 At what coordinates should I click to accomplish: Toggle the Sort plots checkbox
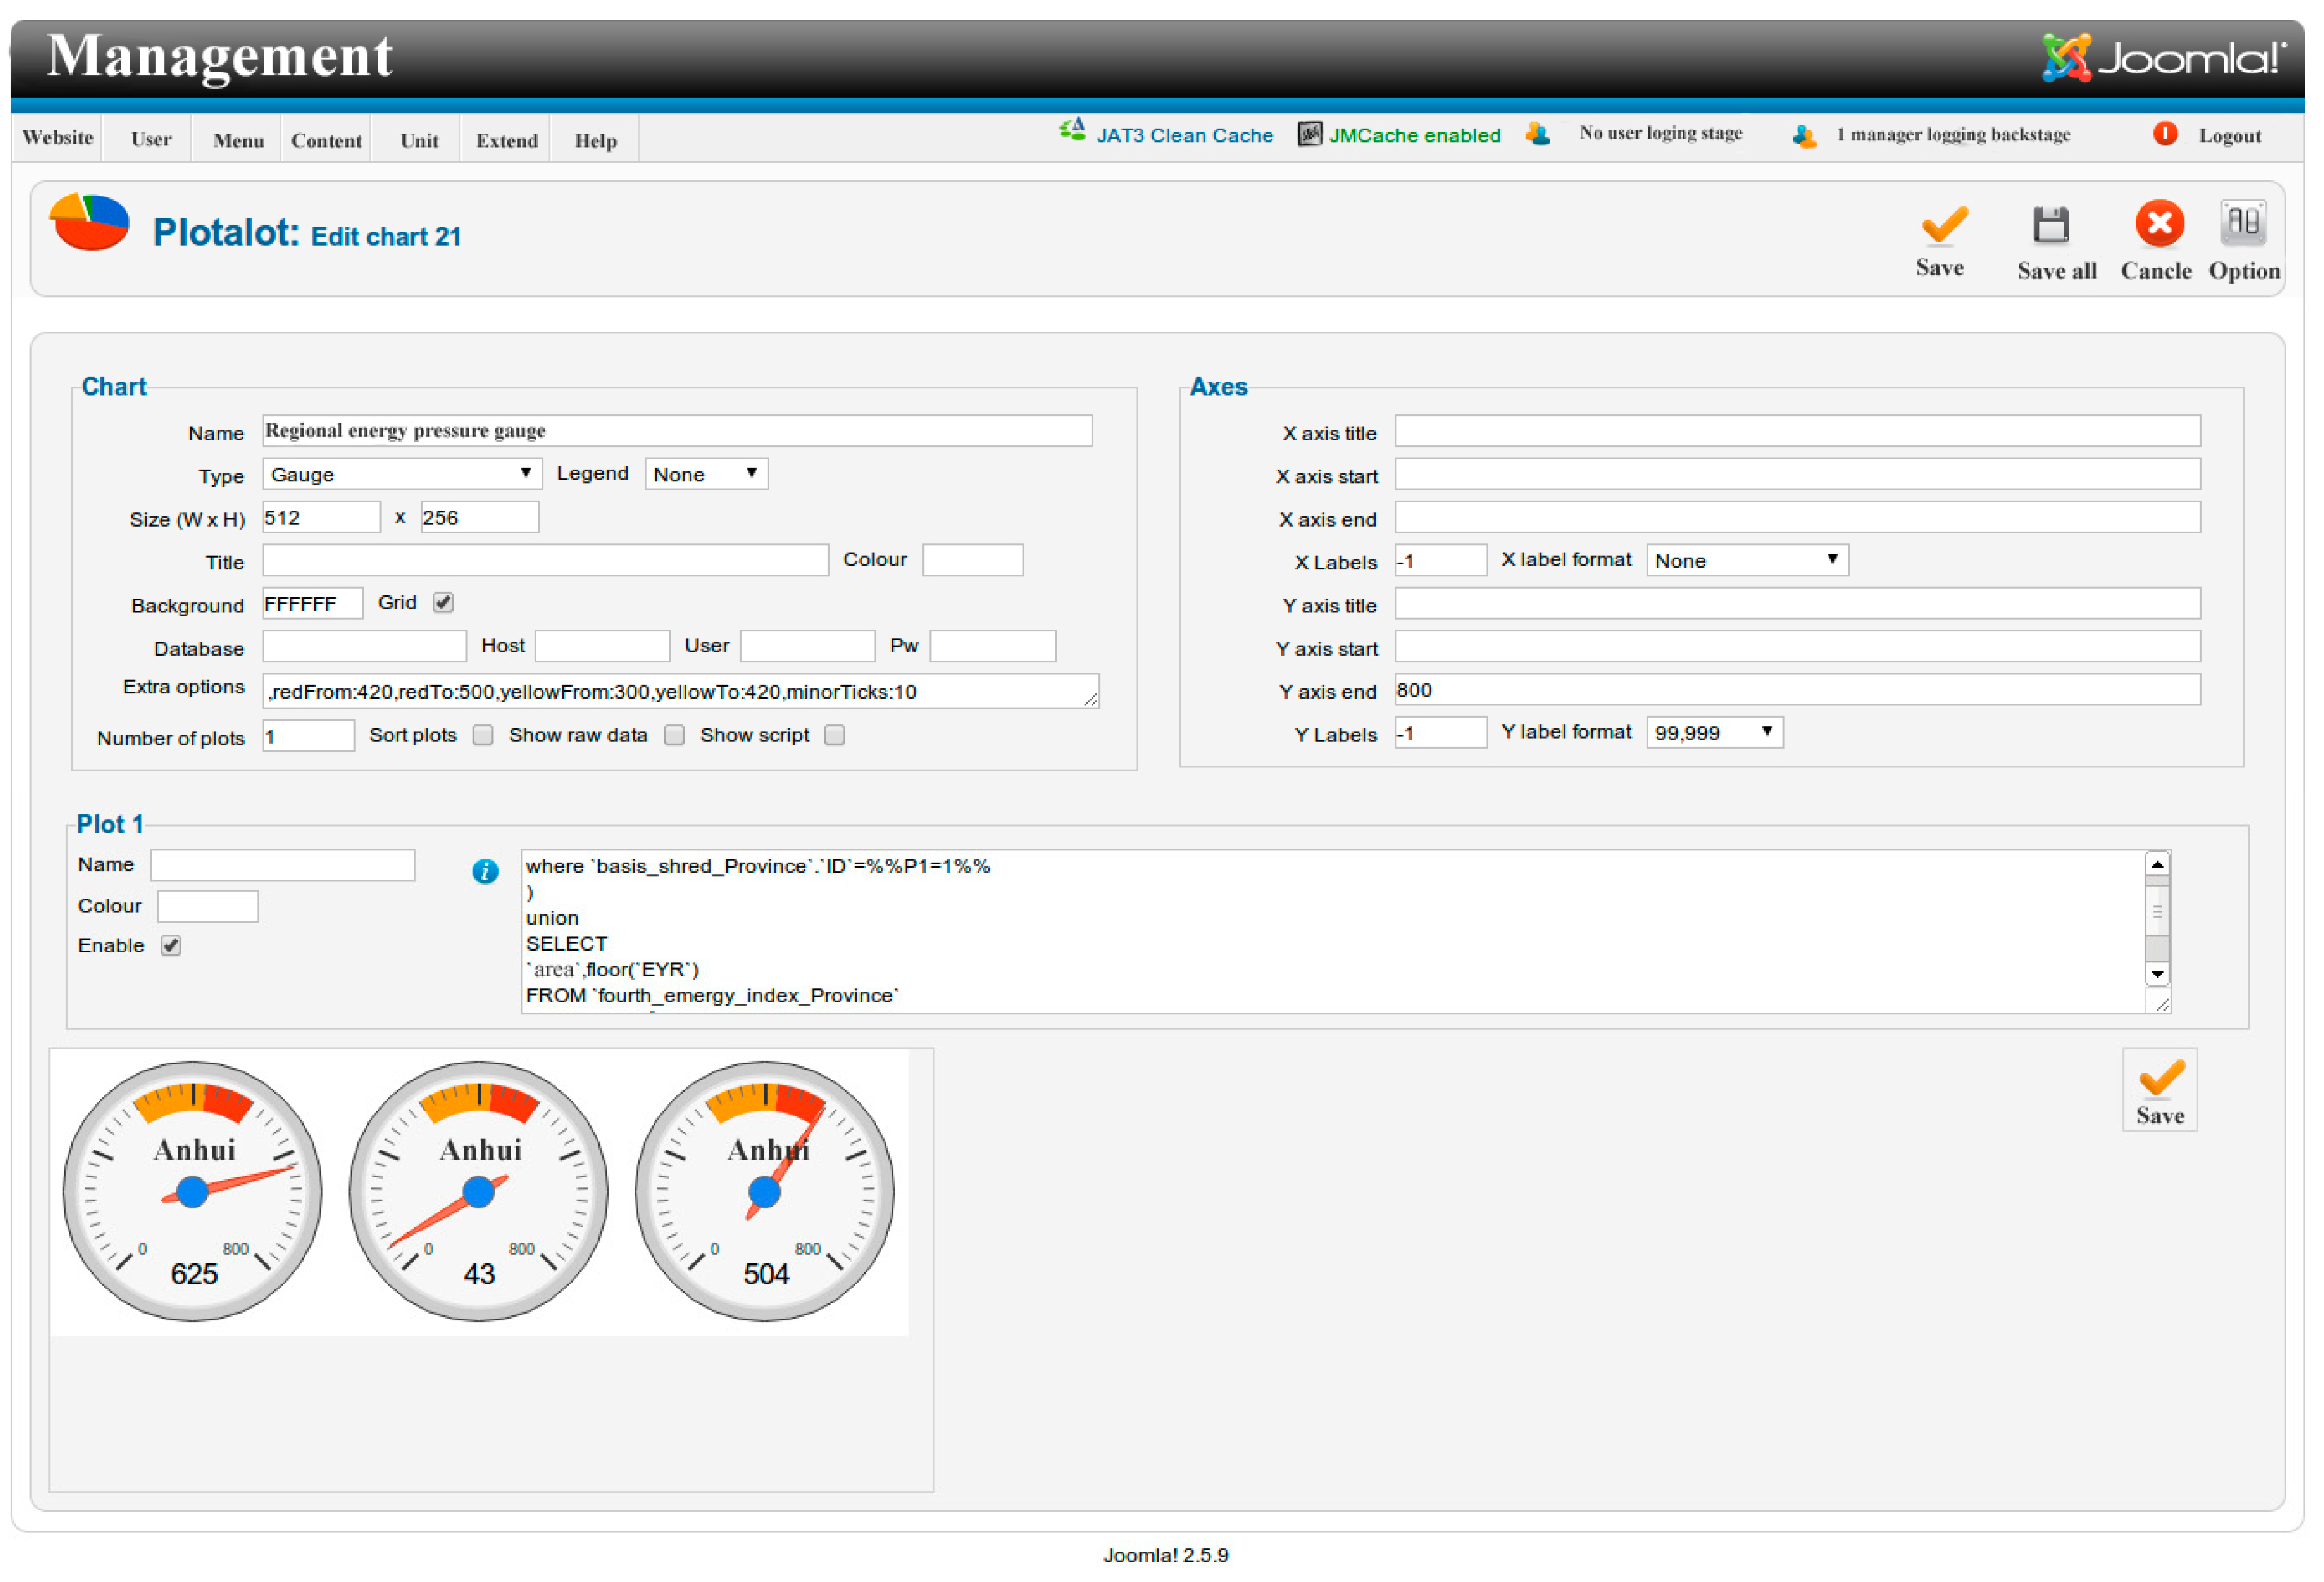pyautogui.click(x=483, y=735)
